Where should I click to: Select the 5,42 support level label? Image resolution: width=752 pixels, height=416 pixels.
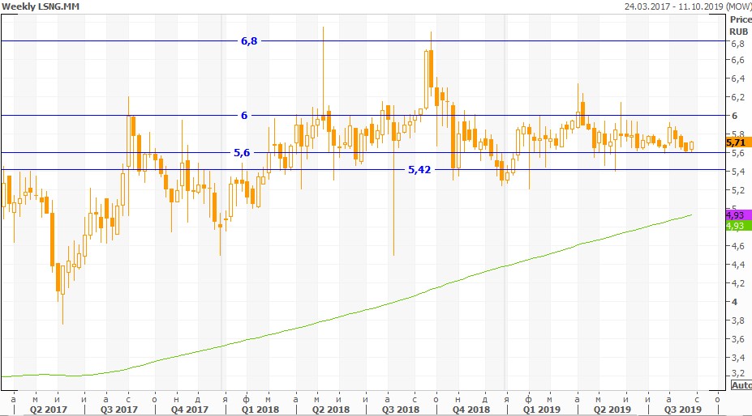click(420, 170)
